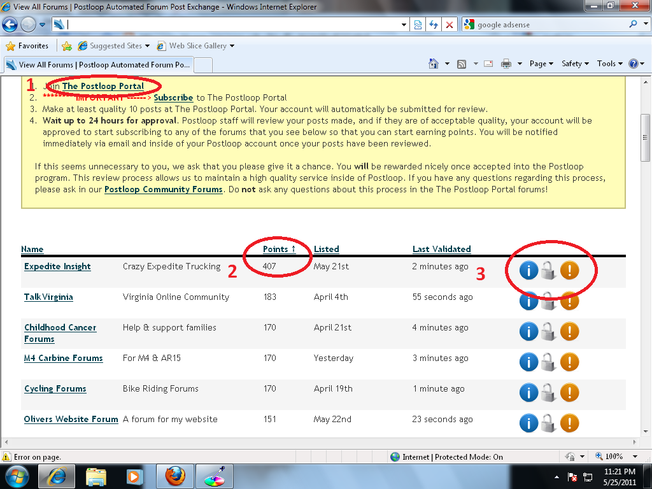
Task: Click orange alert icon for M4 Carbine Forums
Action: (x=569, y=362)
